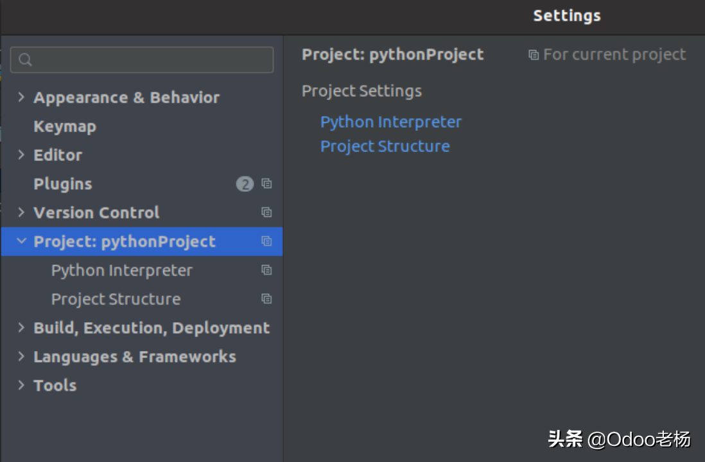Click the per-project icon beside Version Control
The width and height of the screenshot is (705, 462).
[x=266, y=212]
